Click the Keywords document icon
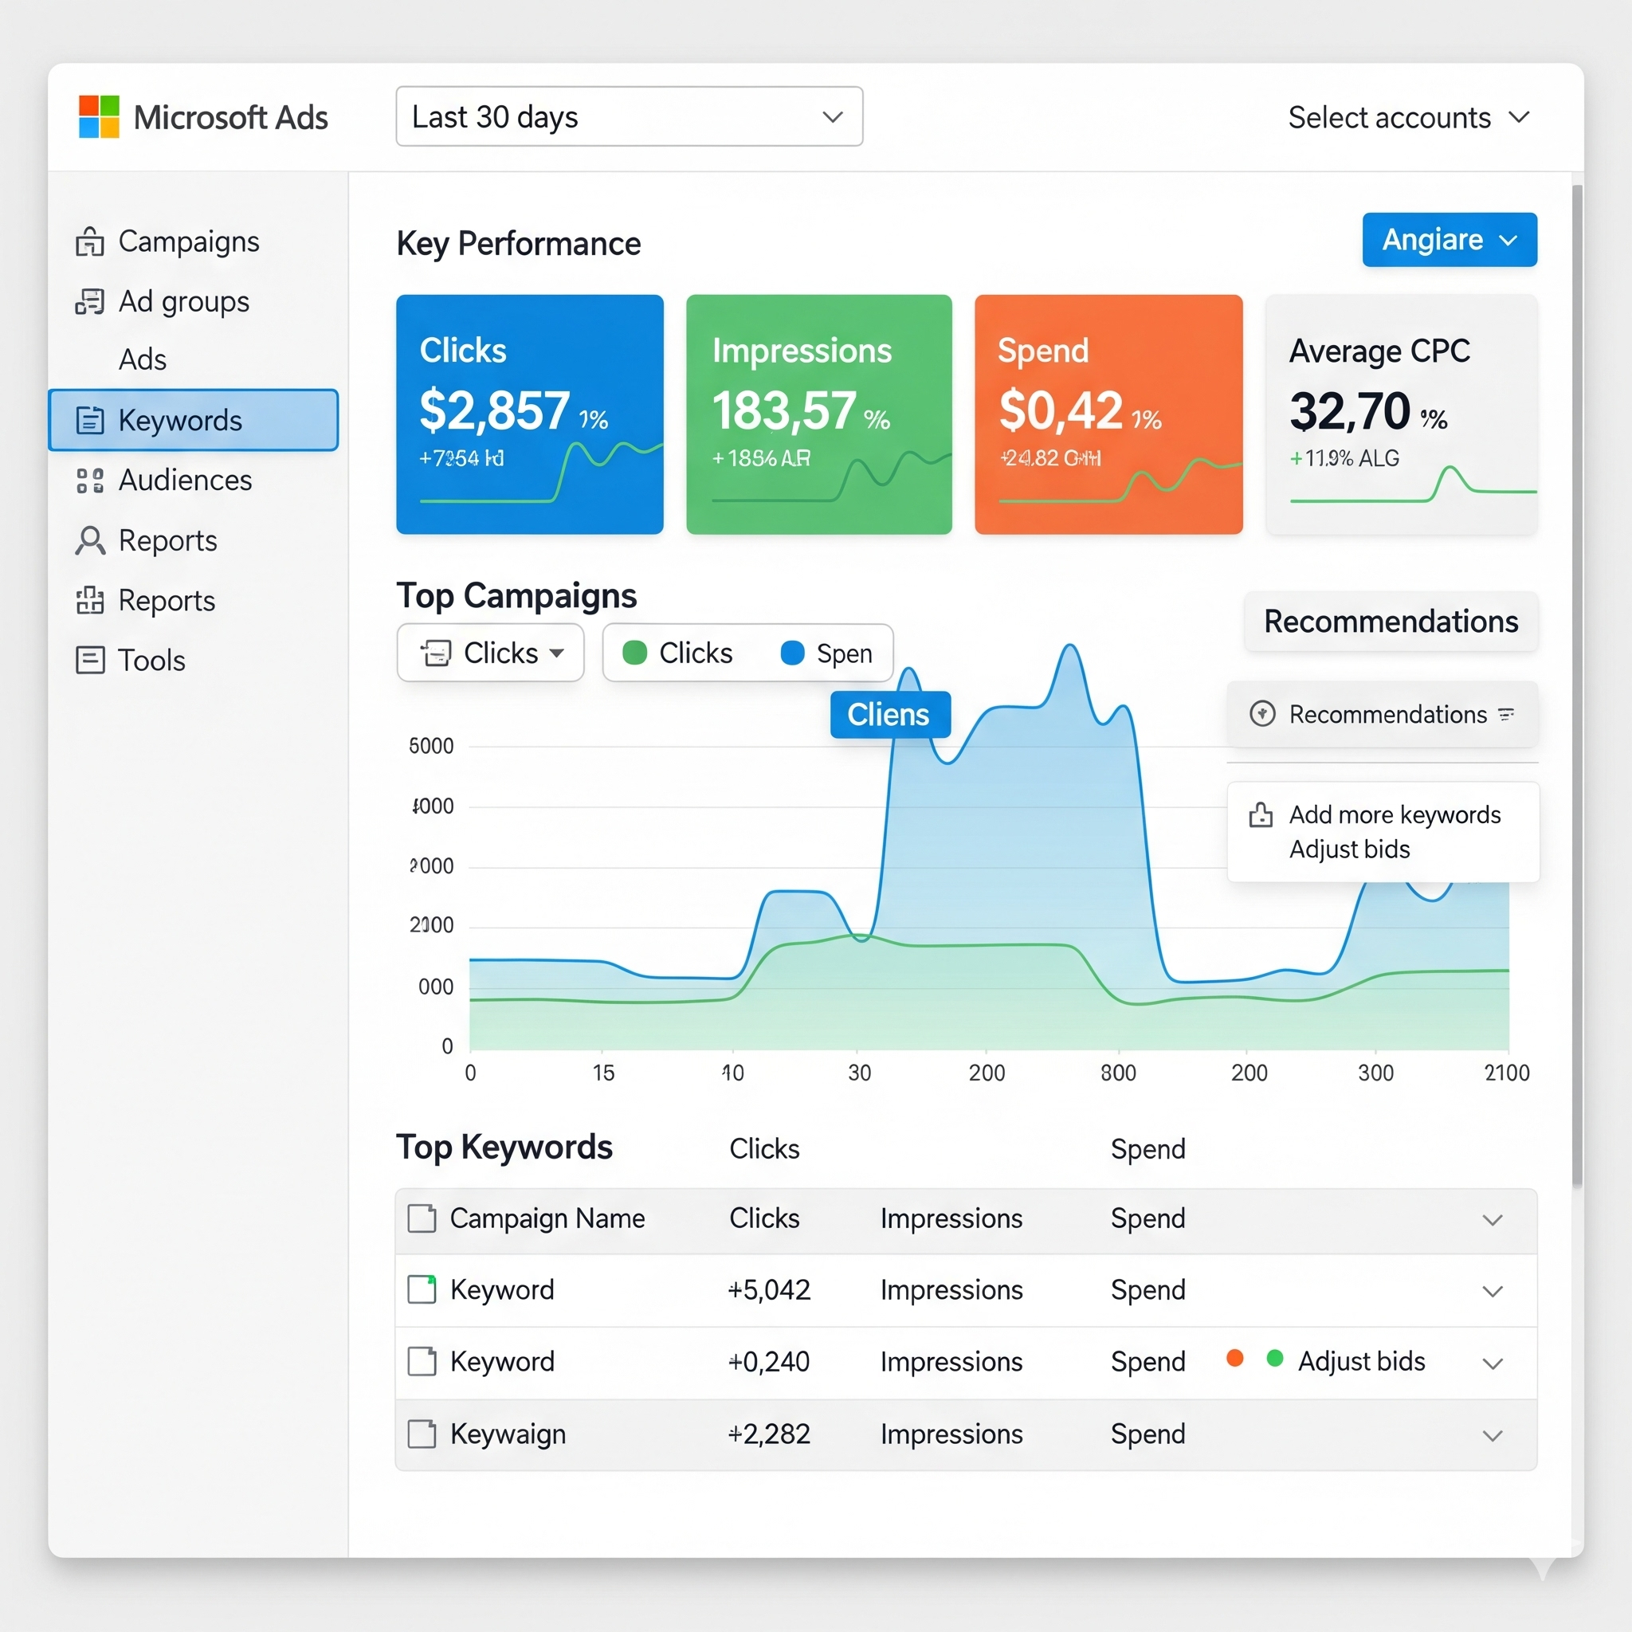Viewport: 1632px width, 1632px height. point(89,420)
